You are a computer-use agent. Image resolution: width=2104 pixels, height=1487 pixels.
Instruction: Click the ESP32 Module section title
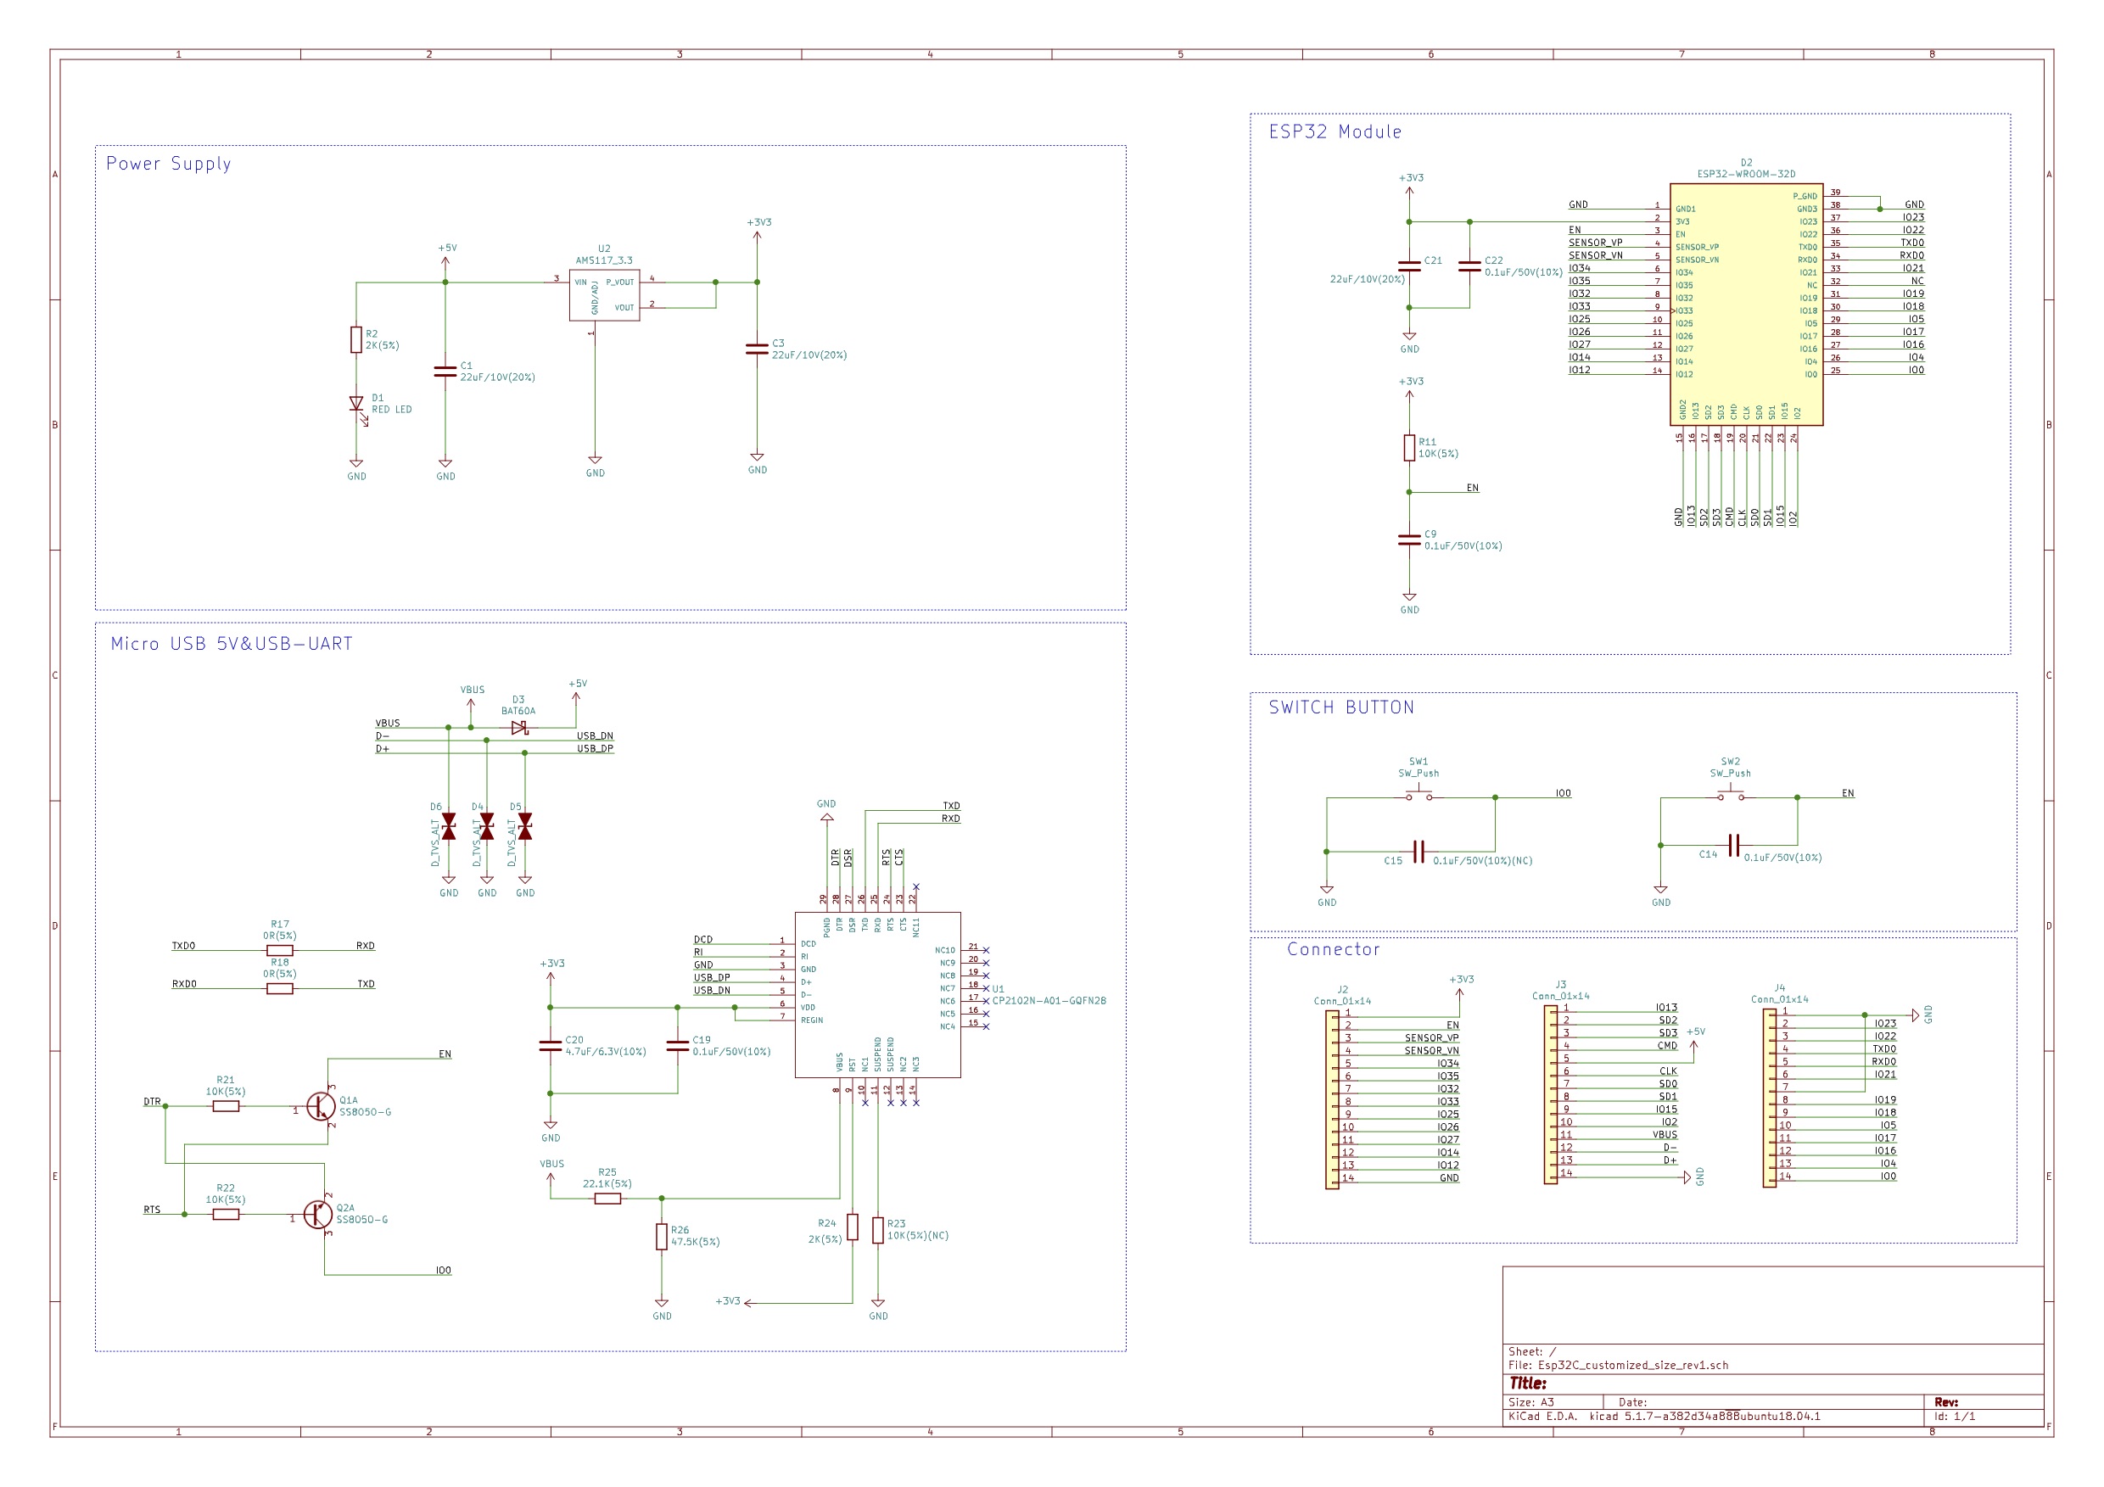click(x=1335, y=131)
